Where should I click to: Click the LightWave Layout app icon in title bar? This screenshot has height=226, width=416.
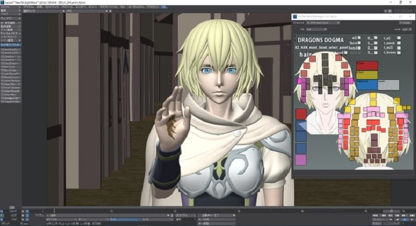tap(2, 2)
